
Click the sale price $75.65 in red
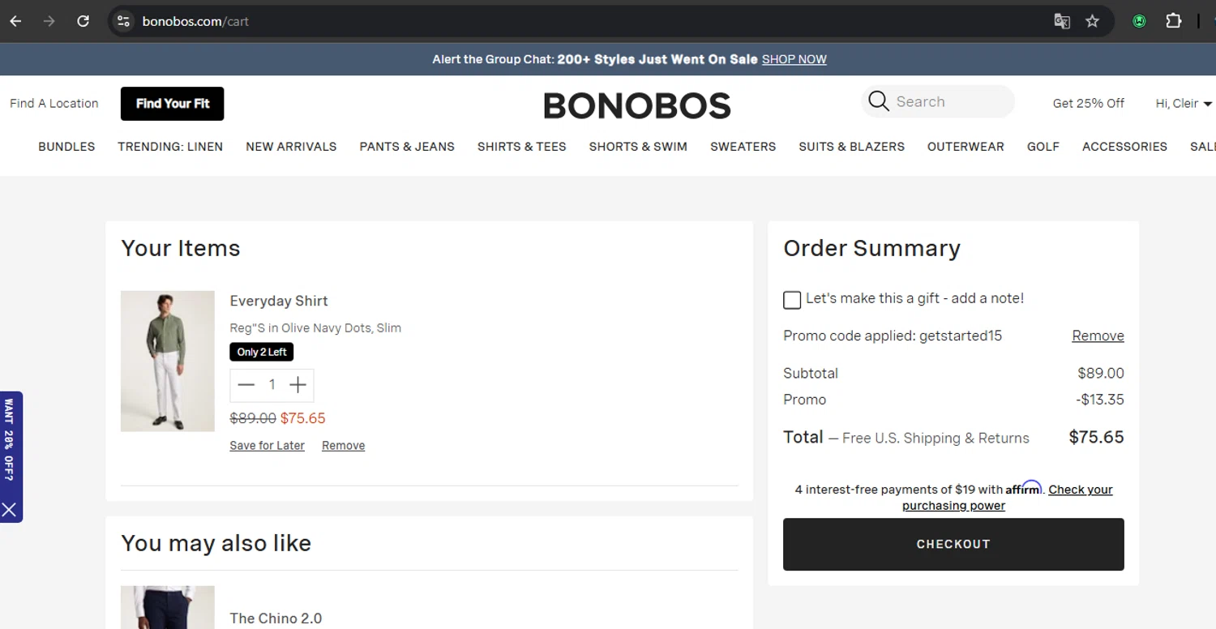click(x=303, y=418)
